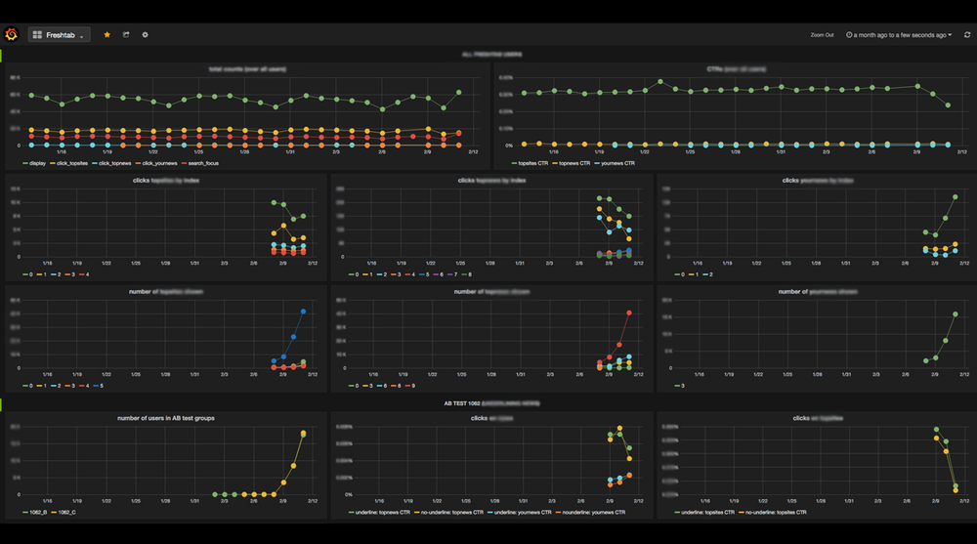Click the highest blue point in the 'number of topsites shown' chart
Screen dimensions: 977x544
tap(304, 312)
